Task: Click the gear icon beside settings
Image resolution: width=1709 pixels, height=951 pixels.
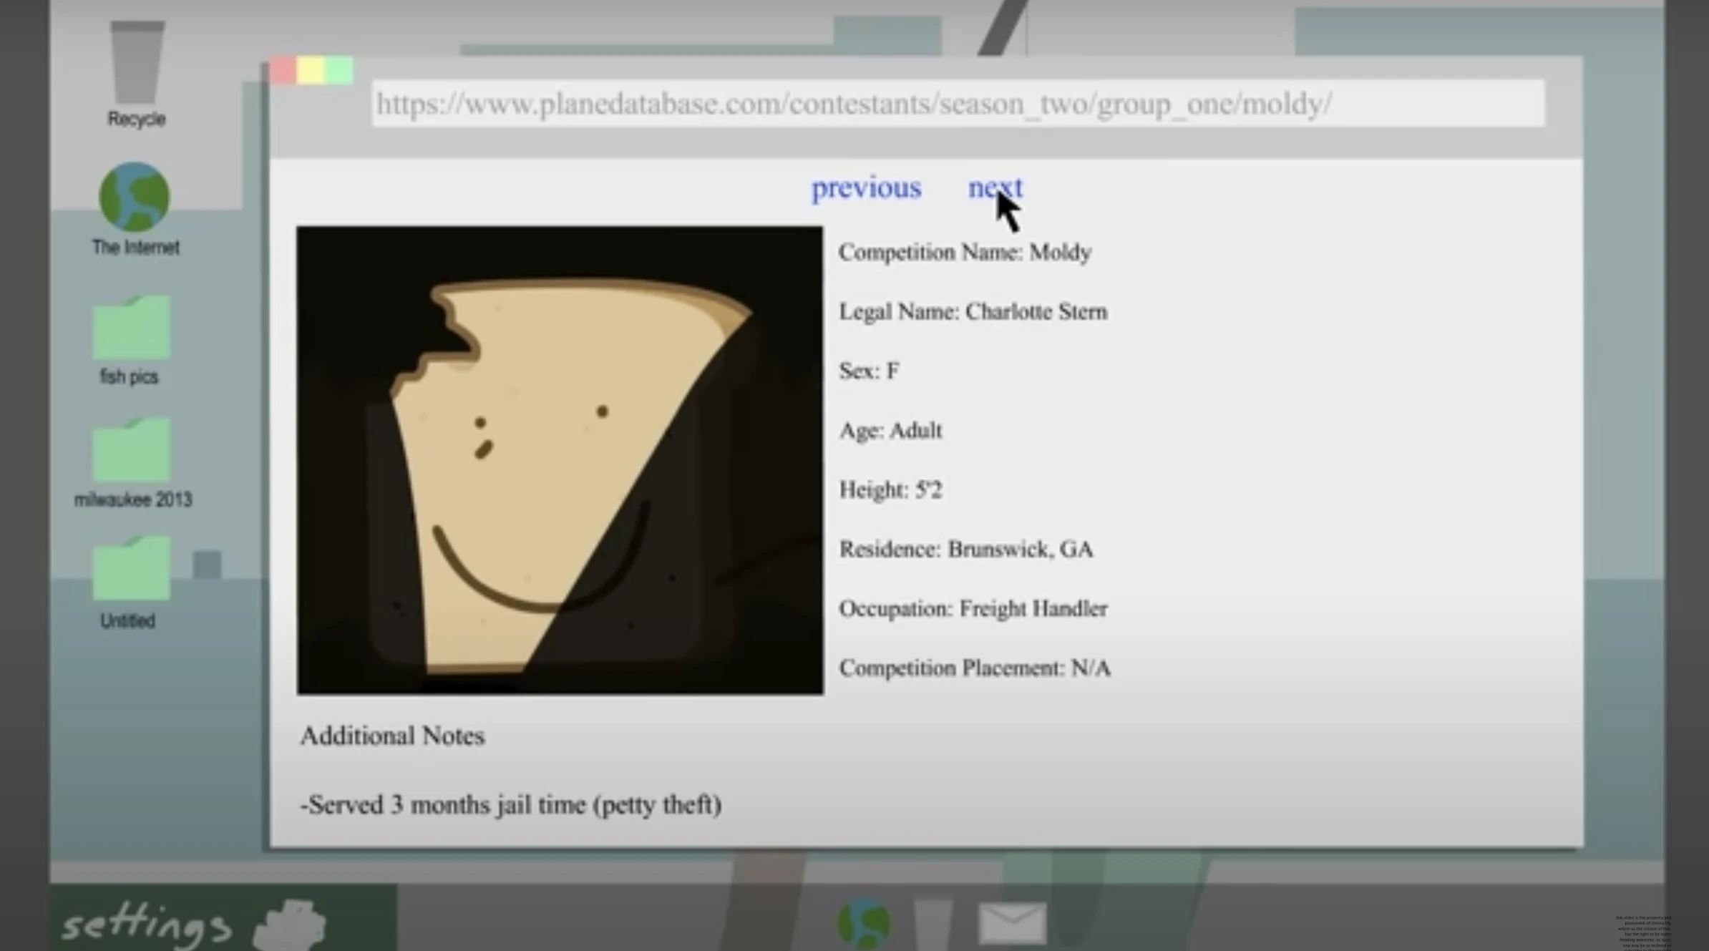Action: [x=290, y=925]
